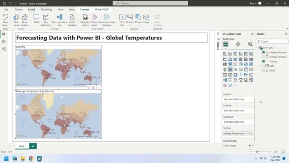Viewport: 289px width, 163px height.
Task: Select the Line chart visual
Action: (x=225, y=59)
